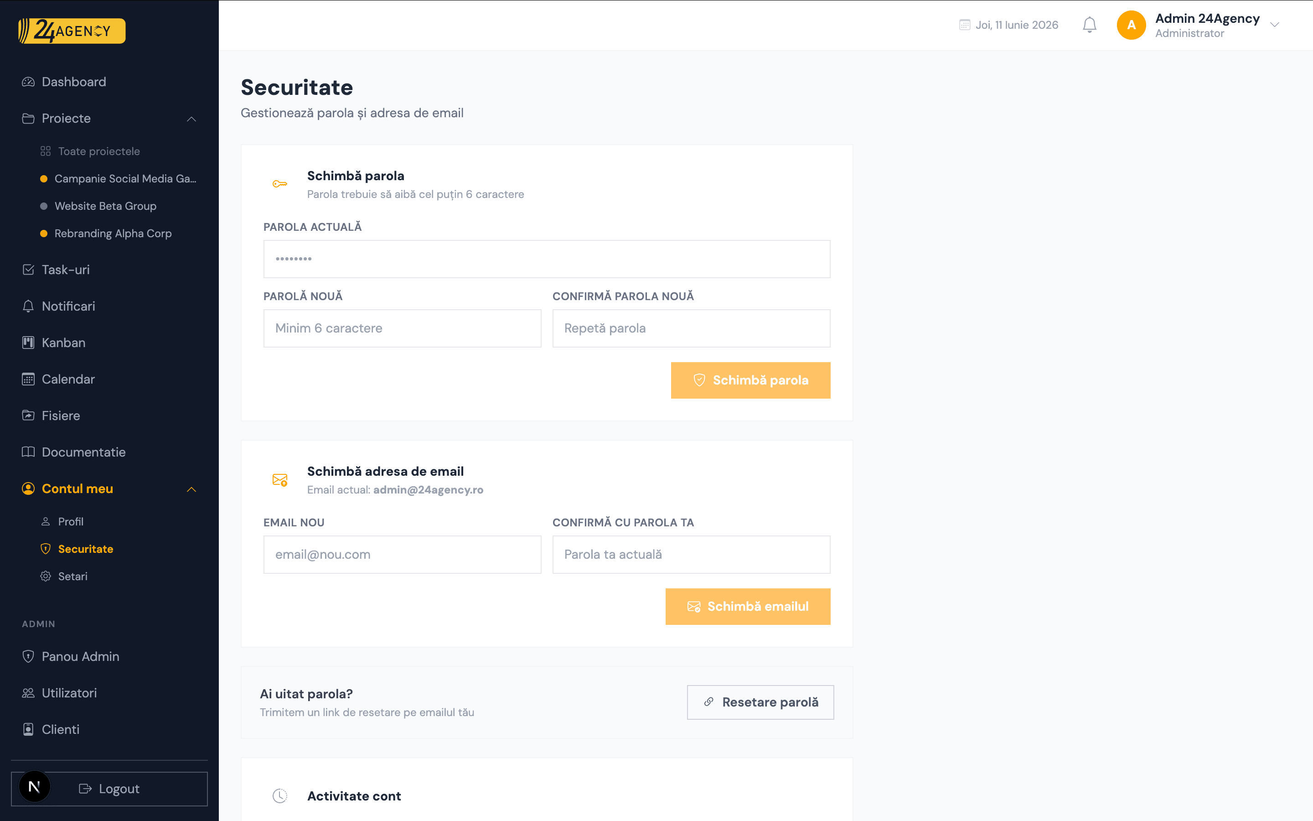Click the key icon in Schimbă parola

click(x=280, y=184)
